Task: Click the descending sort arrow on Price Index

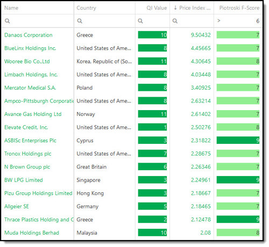Action: (175, 8)
